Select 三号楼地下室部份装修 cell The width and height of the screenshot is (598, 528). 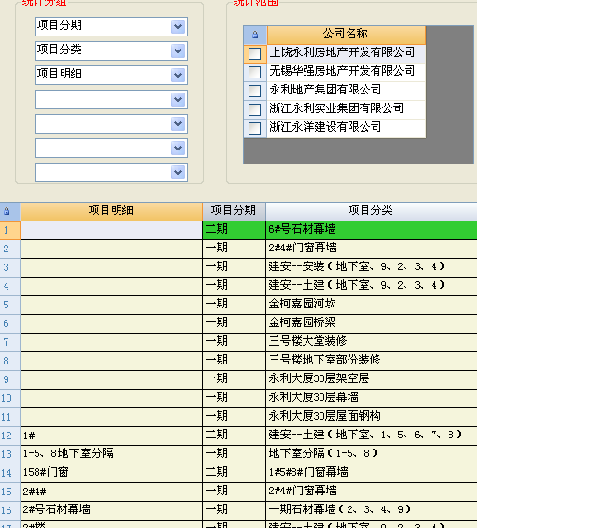click(371, 362)
